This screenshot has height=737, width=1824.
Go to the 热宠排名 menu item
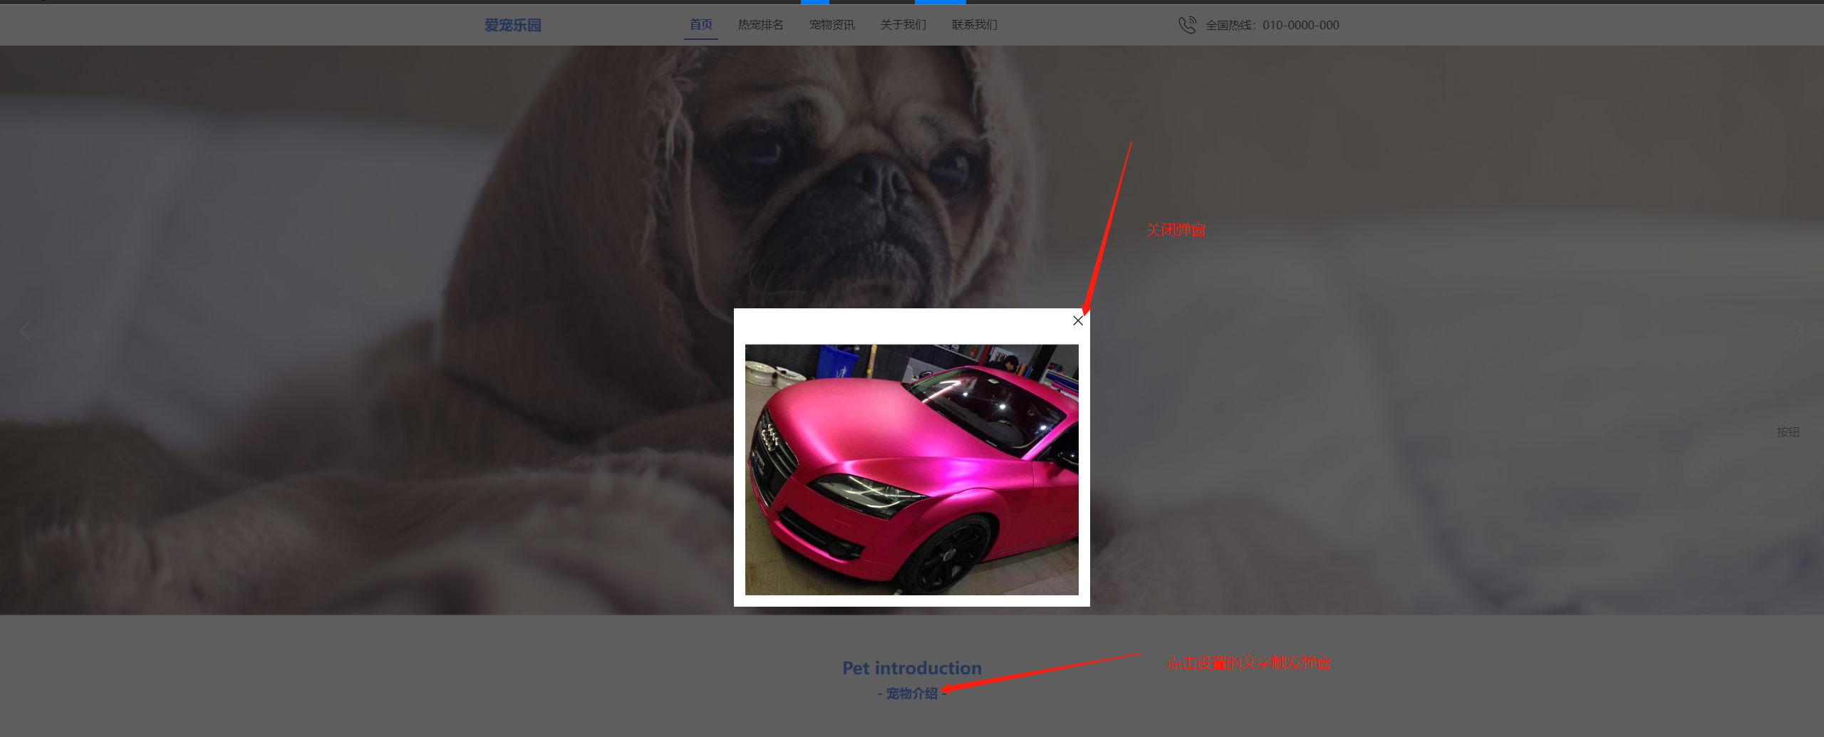pyautogui.click(x=760, y=25)
